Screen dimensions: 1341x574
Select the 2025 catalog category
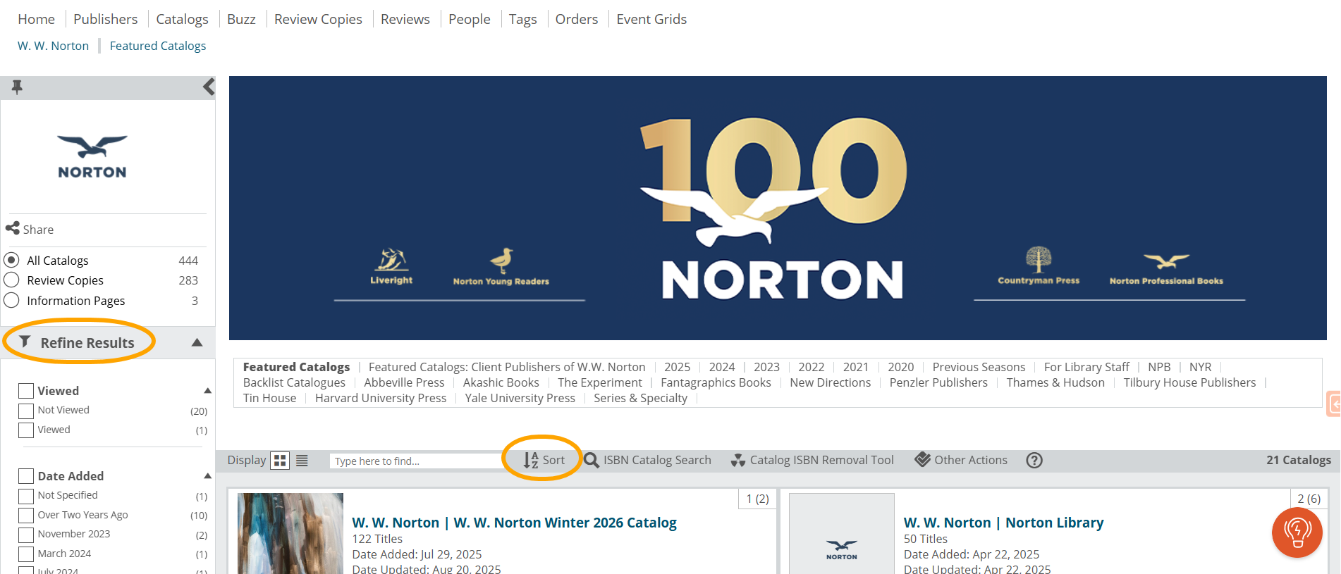[x=678, y=367]
